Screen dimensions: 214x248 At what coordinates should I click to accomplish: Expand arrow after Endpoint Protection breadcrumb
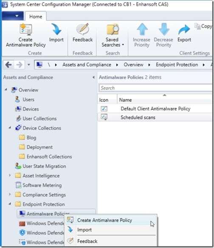(204, 65)
